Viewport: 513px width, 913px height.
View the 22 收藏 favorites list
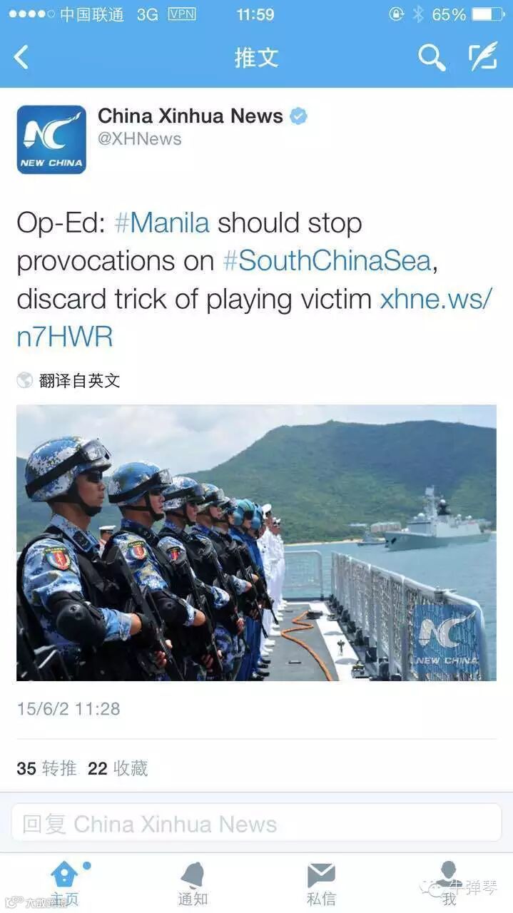118,768
